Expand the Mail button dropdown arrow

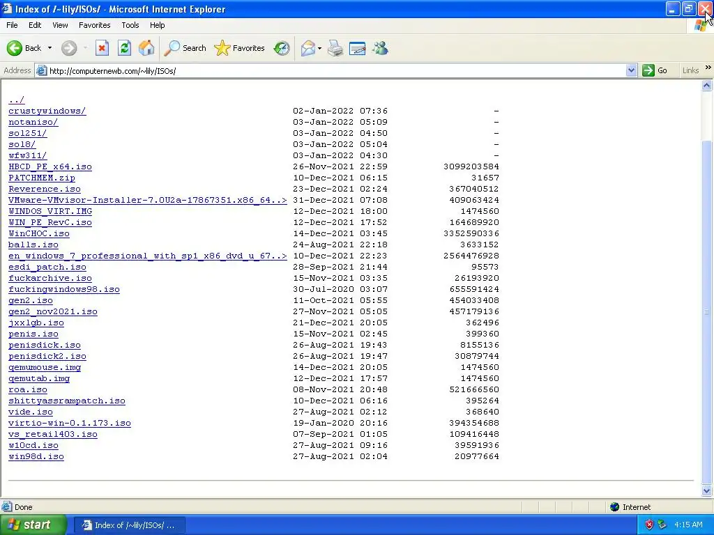[x=319, y=48]
